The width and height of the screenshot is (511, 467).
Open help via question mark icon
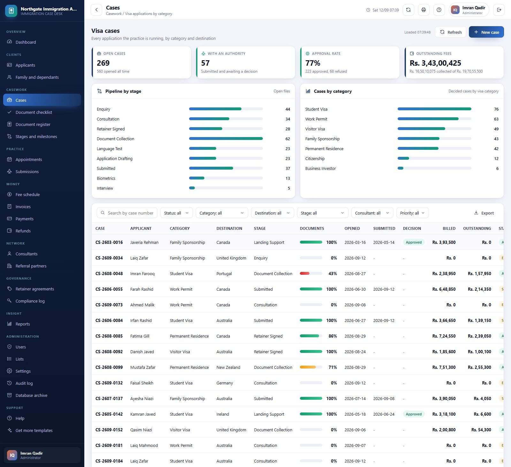coord(439,10)
